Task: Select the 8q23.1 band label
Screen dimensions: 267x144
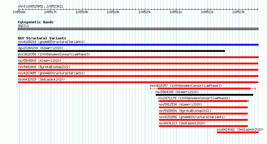Action: (23, 26)
